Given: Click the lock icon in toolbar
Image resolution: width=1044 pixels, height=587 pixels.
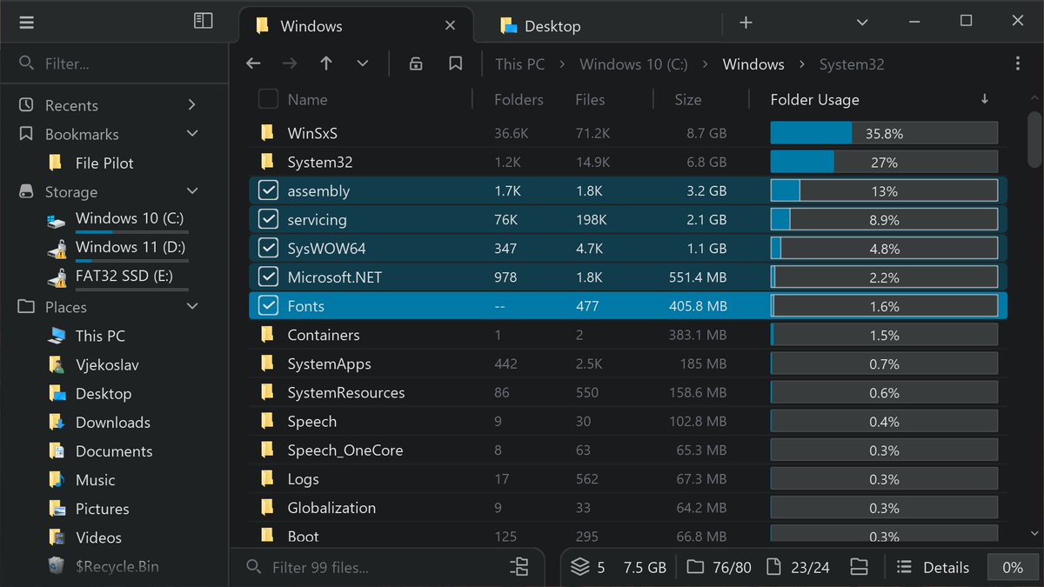Looking at the screenshot, I should (416, 63).
